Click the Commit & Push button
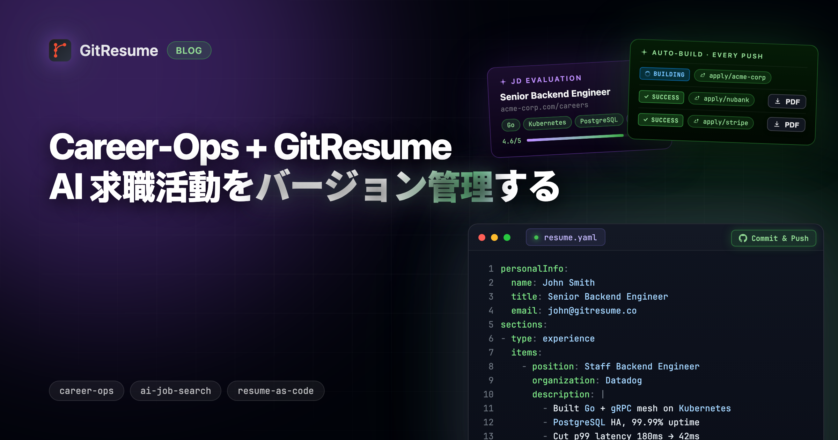 click(x=774, y=238)
